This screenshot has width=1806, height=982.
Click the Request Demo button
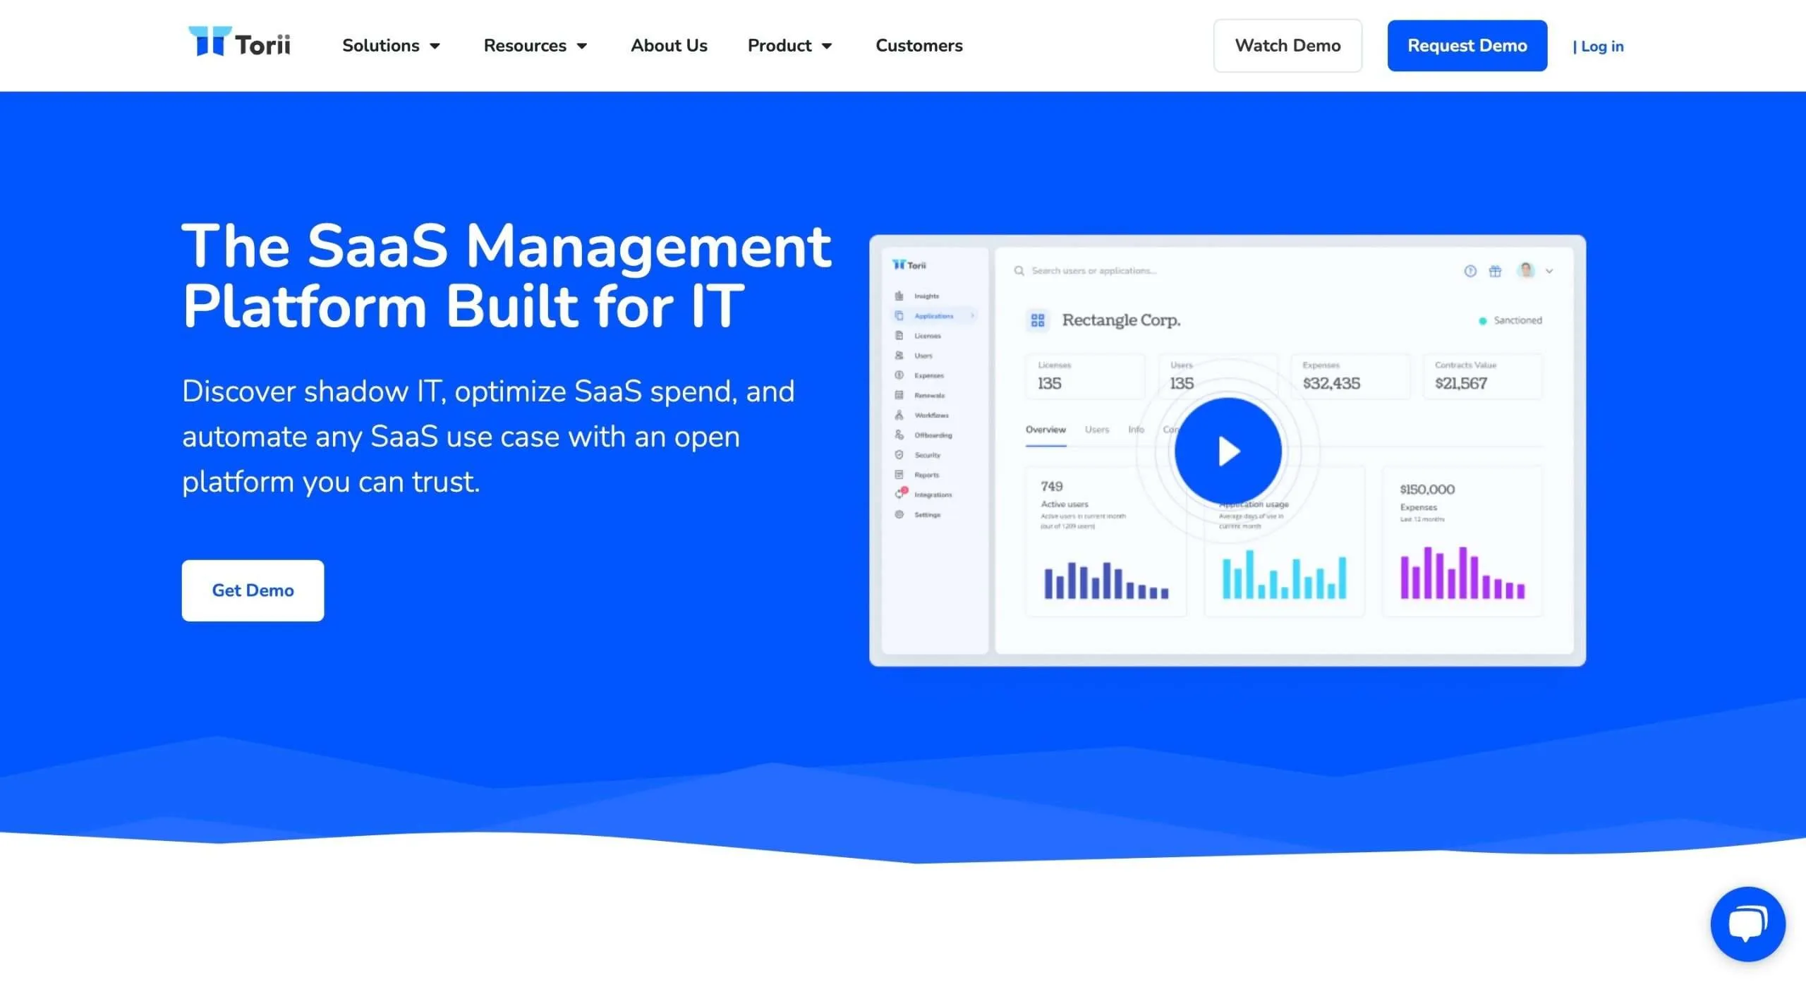tap(1467, 46)
